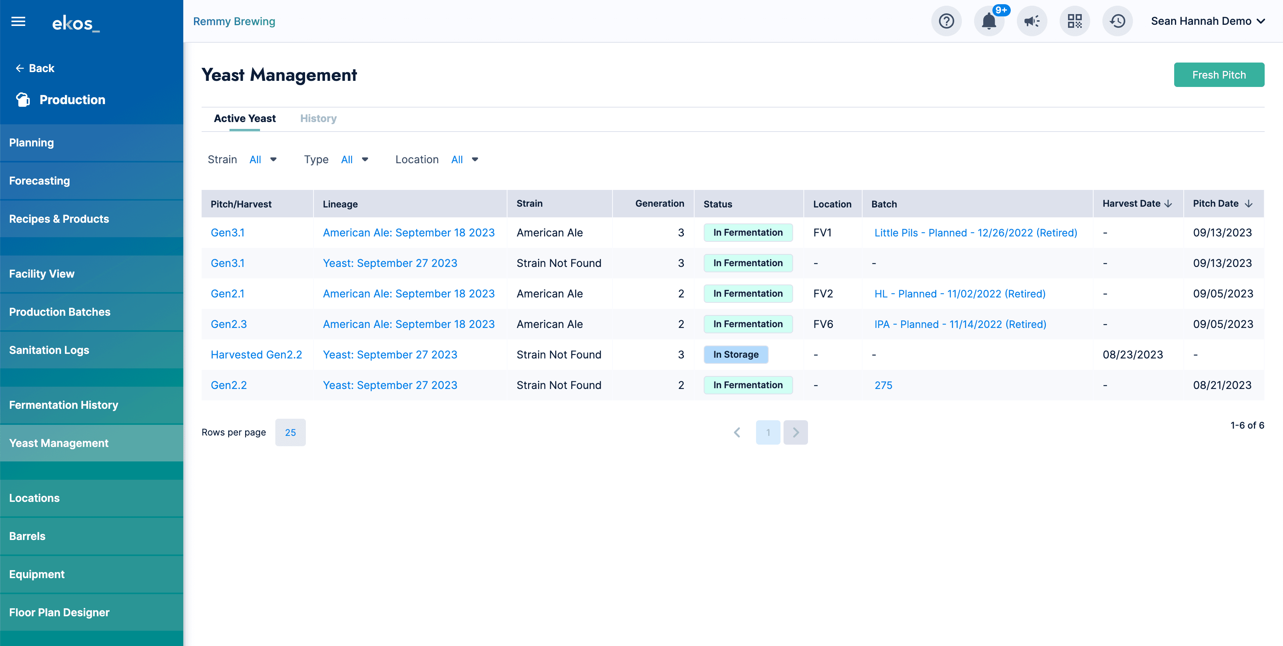Open the QR code scanner icon
The image size is (1283, 646).
tap(1075, 21)
